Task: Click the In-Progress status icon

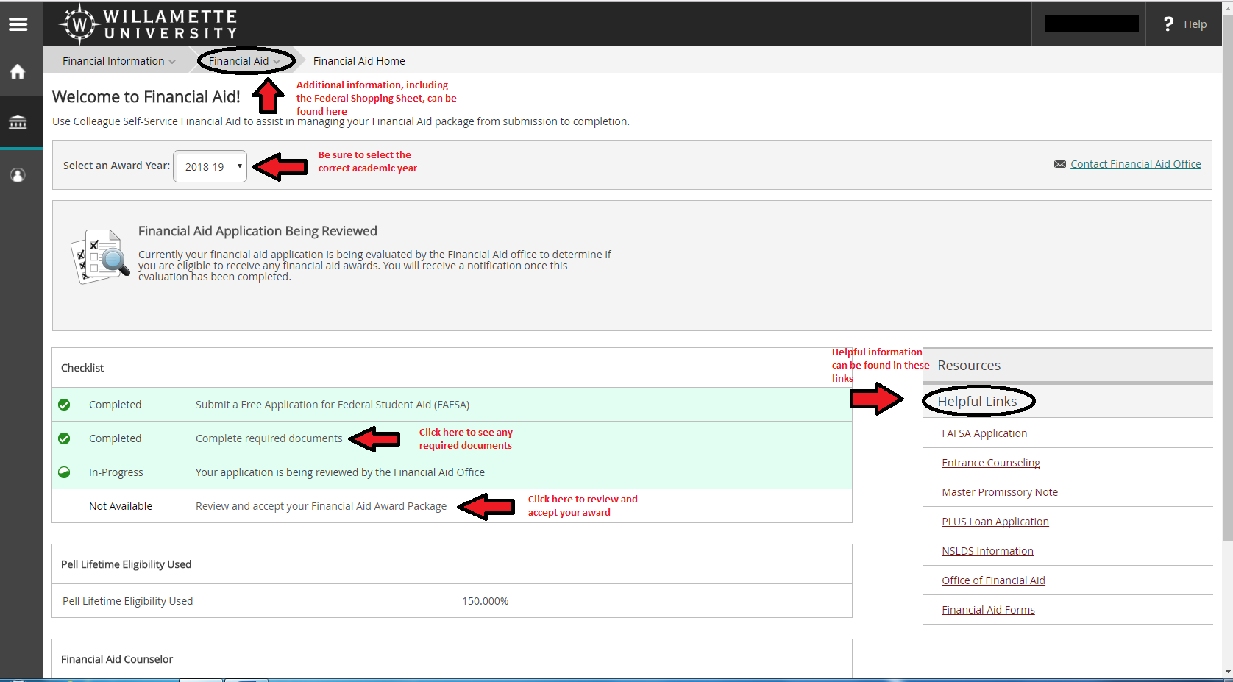Action: [64, 472]
